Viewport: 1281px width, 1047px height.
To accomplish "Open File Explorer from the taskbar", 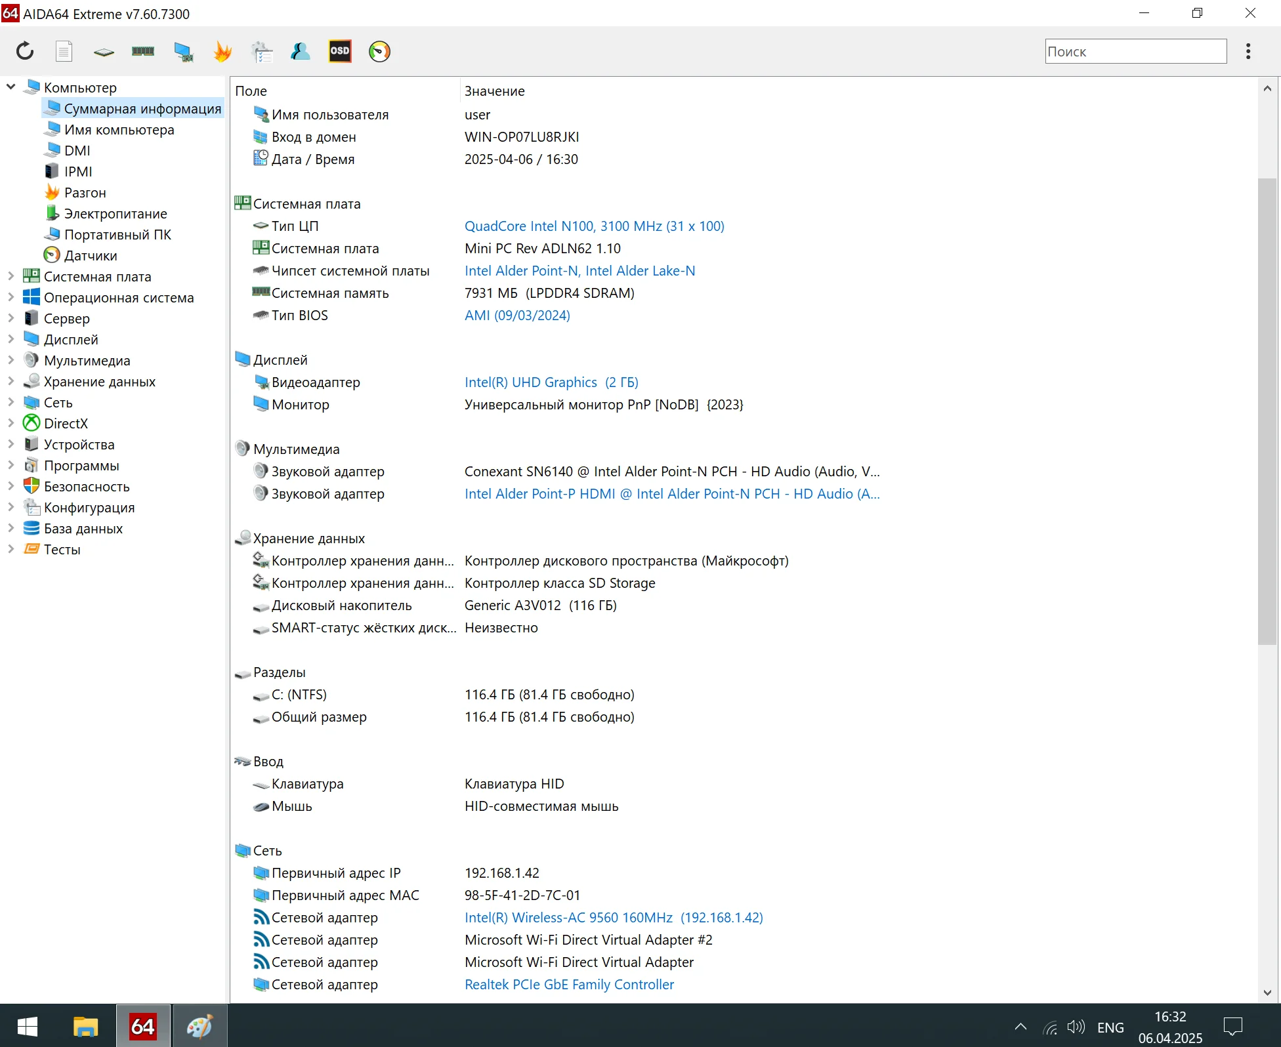I will (x=85, y=1027).
